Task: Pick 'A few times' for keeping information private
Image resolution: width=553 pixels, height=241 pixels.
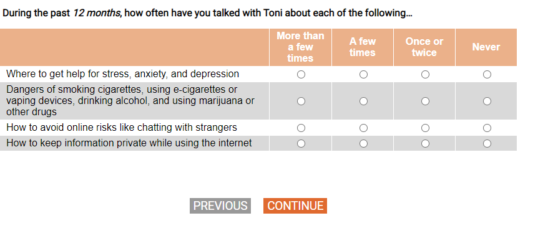Action: [x=363, y=144]
